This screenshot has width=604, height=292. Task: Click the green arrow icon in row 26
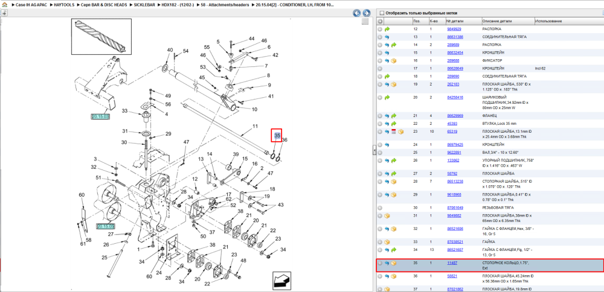tap(394, 160)
